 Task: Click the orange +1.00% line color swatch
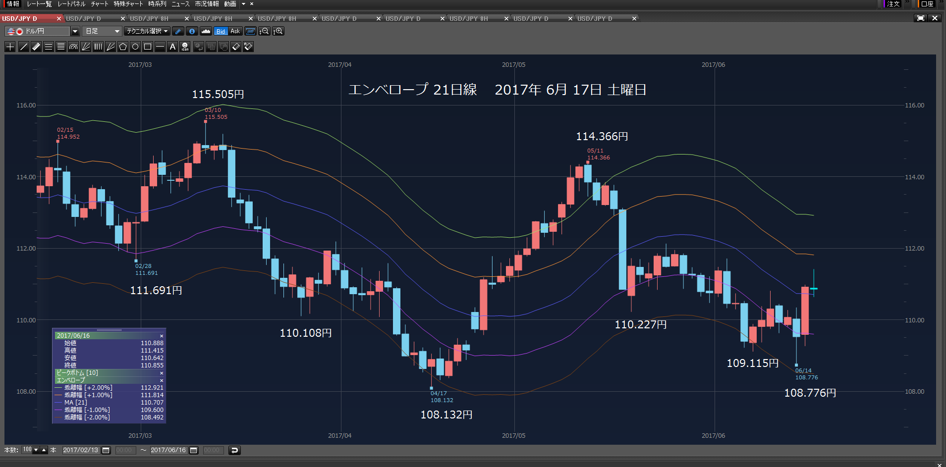tap(58, 395)
